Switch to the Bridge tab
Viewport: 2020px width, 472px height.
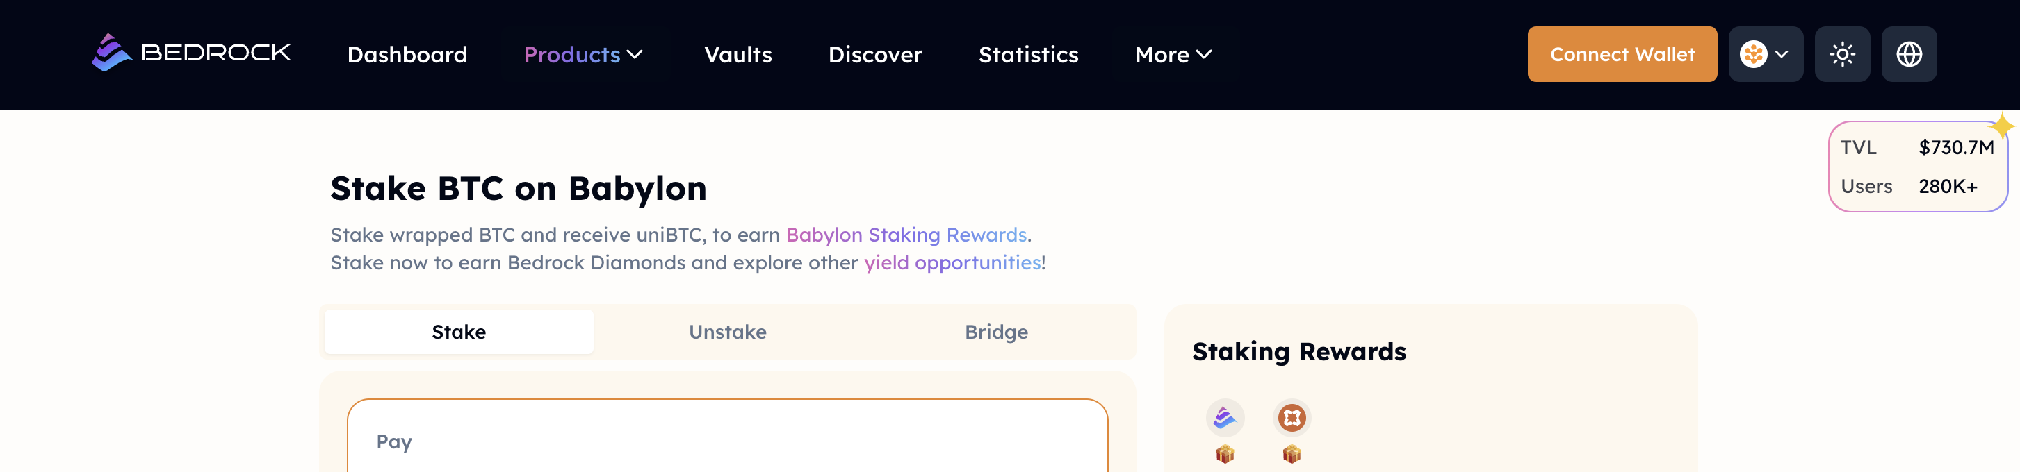[x=995, y=332]
